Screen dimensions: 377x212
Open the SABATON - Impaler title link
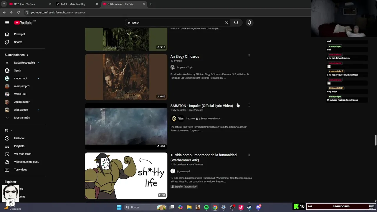[201, 106]
